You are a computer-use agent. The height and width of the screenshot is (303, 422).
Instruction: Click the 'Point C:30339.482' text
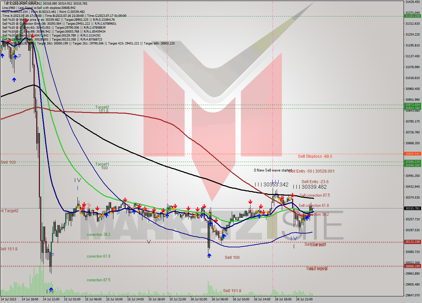(72, 12)
